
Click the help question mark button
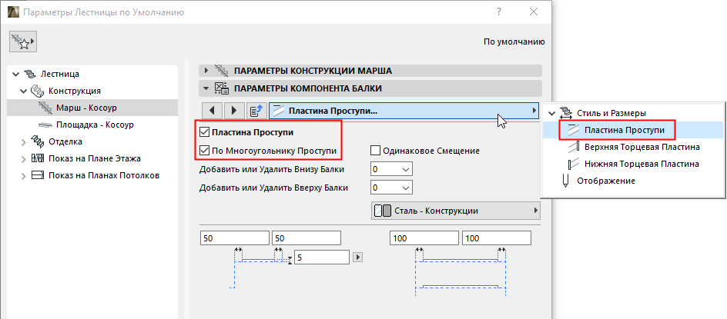point(499,12)
